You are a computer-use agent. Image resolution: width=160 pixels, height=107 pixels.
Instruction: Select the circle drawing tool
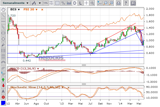click(3, 39)
